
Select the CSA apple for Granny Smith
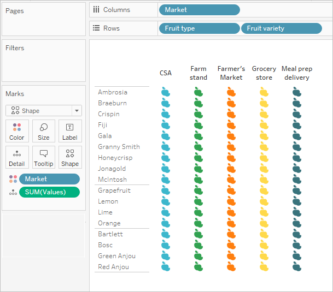point(166,146)
